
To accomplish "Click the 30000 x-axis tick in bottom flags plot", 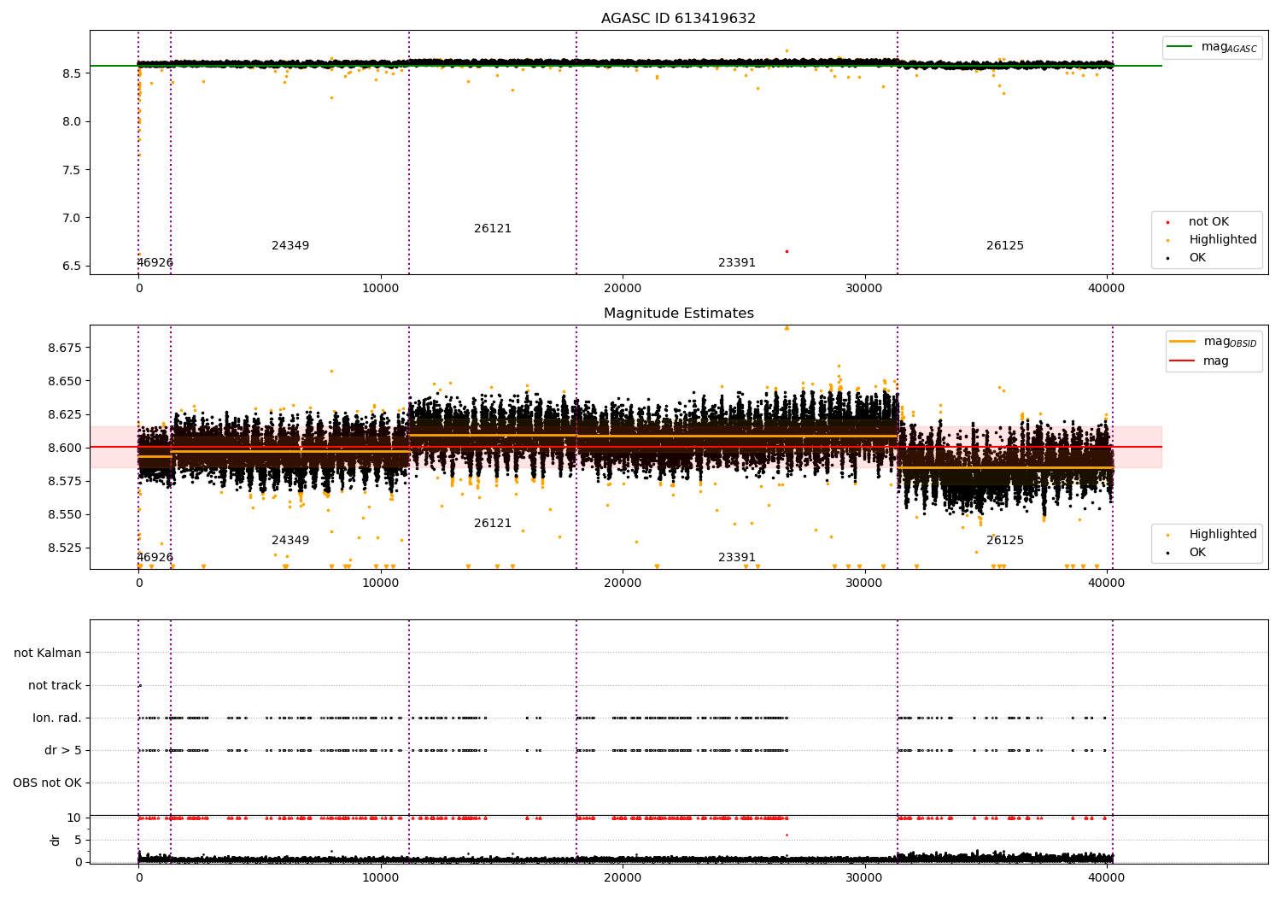I will pyautogui.click(x=864, y=878).
